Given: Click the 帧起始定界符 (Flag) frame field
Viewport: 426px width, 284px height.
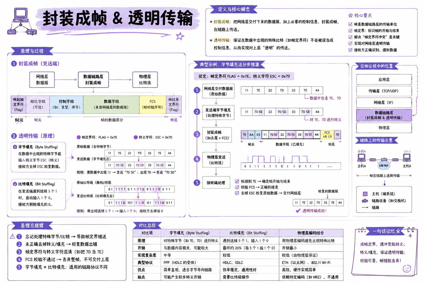Looking at the screenshot, I should (19, 105).
